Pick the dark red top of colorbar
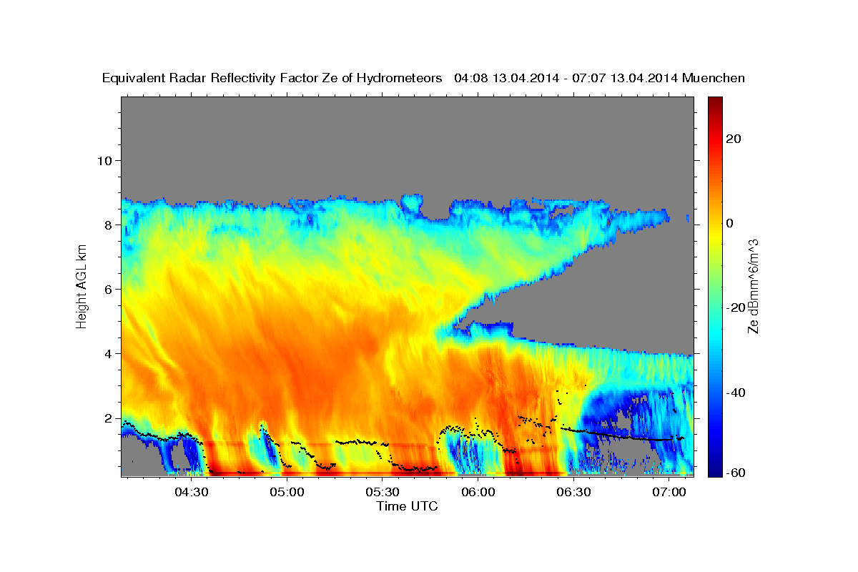 (714, 102)
